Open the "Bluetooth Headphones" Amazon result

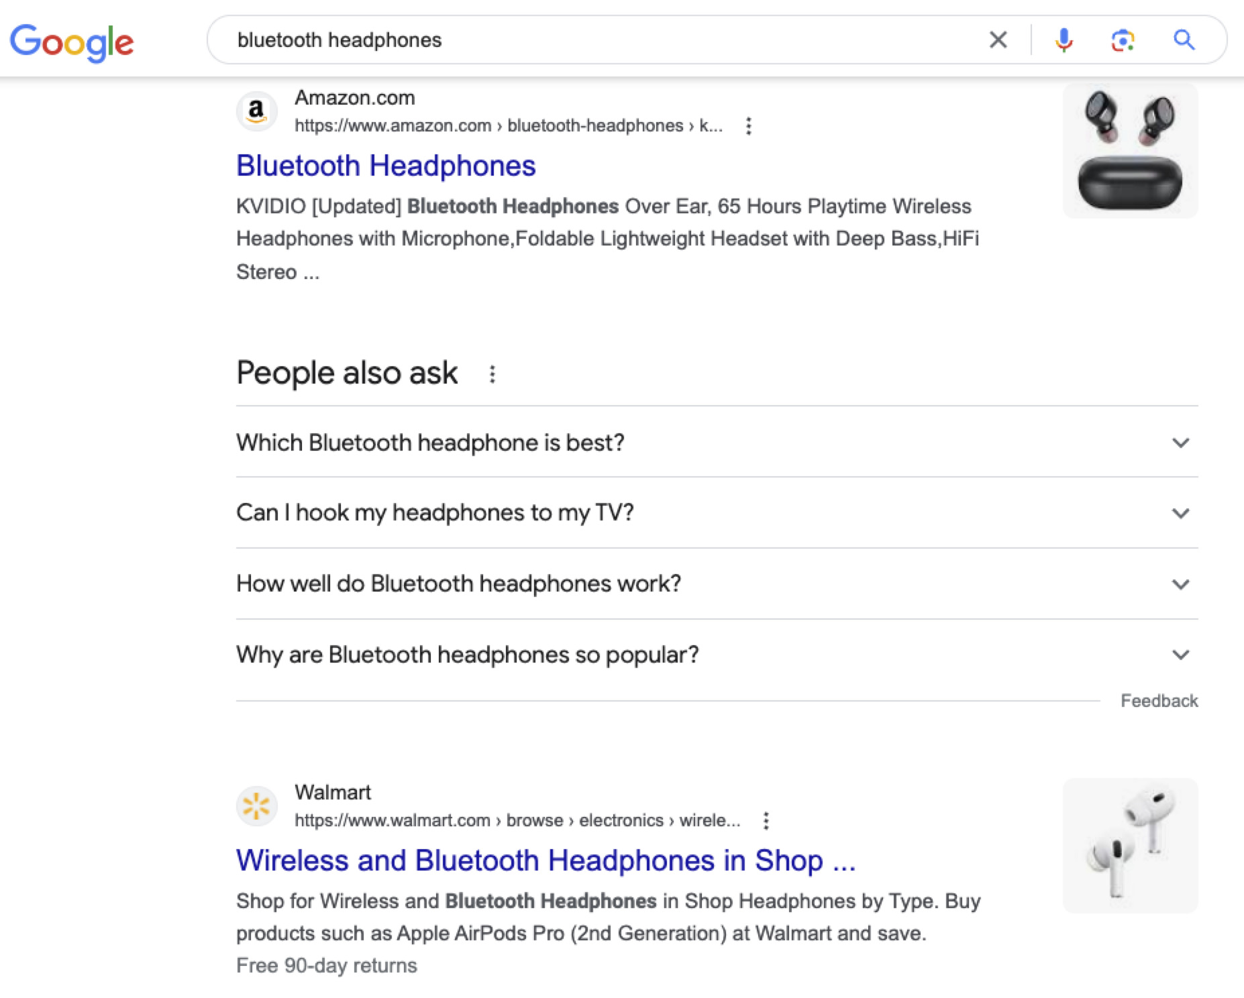click(x=386, y=165)
